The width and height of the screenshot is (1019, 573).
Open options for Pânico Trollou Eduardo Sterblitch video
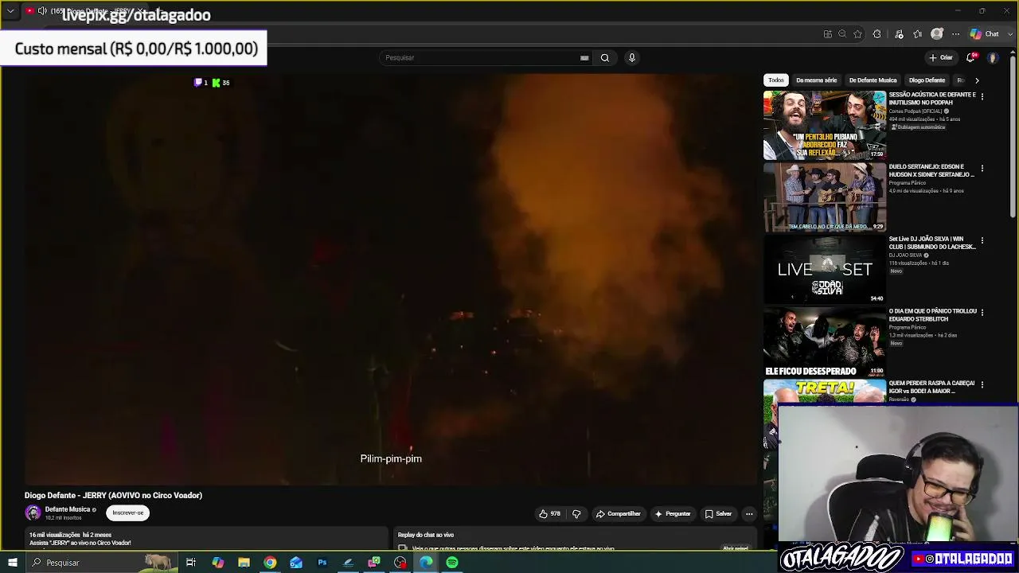pos(982,313)
